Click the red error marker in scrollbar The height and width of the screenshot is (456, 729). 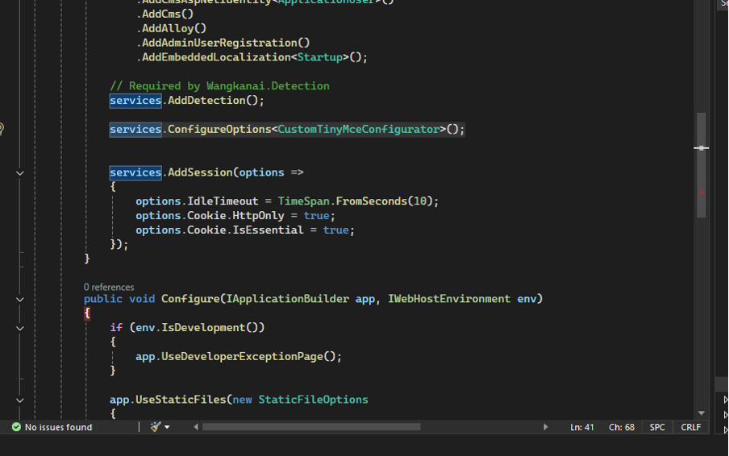coord(701,192)
